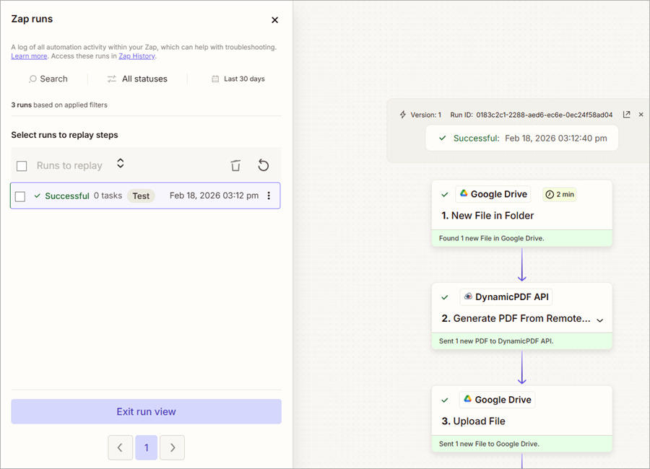This screenshot has width=650, height=469.
Task: Open the All statuses filter
Action: point(137,79)
